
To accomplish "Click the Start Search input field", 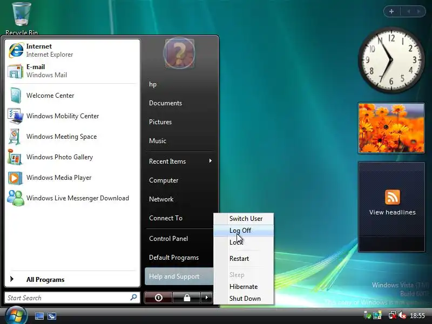I will (x=72, y=298).
